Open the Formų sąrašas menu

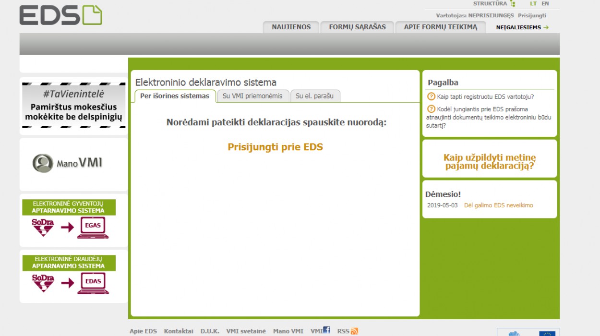tap(357, 27)
